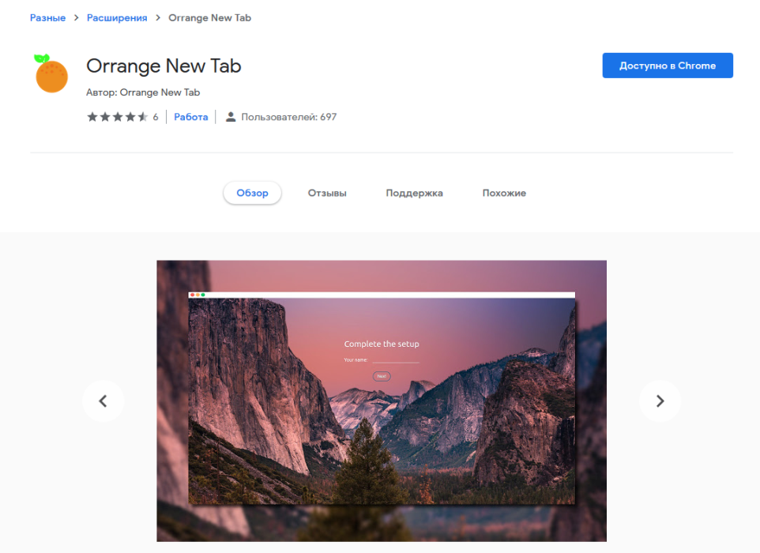The width and height of the screenshot is (760, 553).
Task: Click the Автор: Orrange New Tab text
Action: click(143, 92)
